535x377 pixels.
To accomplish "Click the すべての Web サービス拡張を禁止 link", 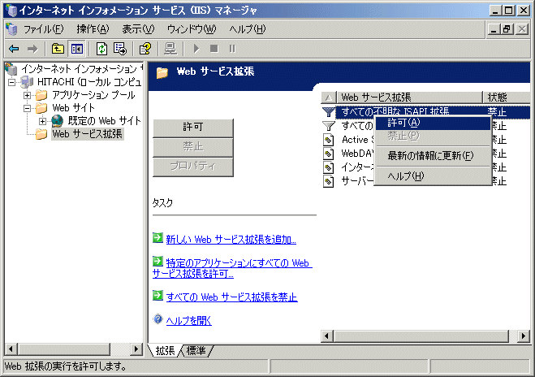I will tap(231, 297).
